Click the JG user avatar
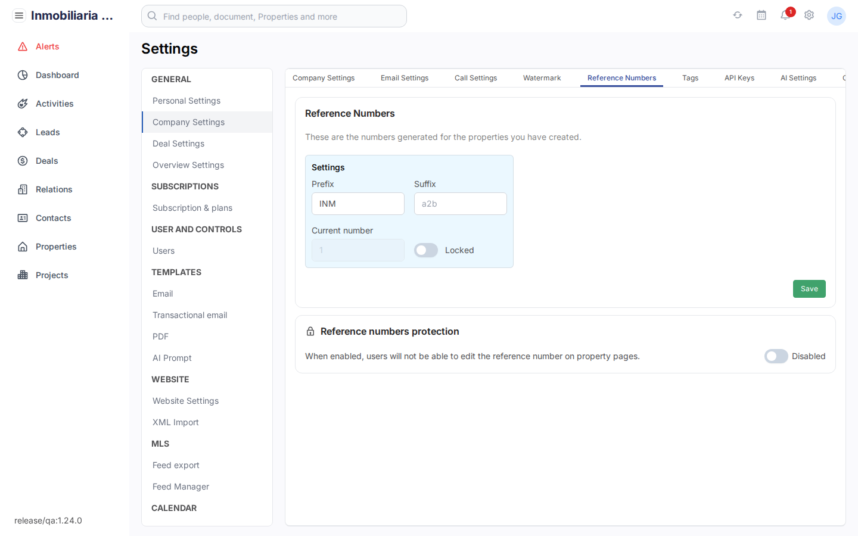The width and height of the screenshot is (858, 536). point(837,16)
